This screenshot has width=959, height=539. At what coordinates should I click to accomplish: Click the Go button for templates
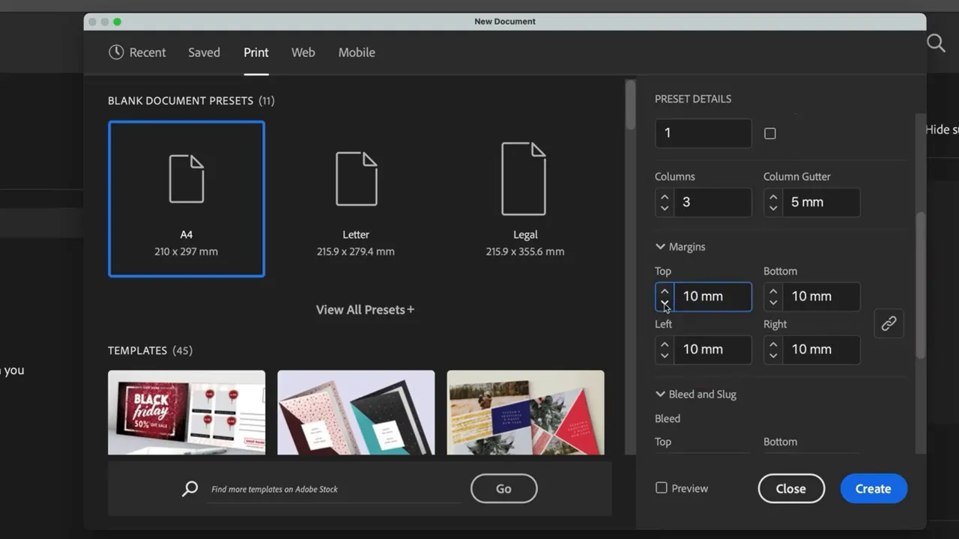click(x=503, y=489)
